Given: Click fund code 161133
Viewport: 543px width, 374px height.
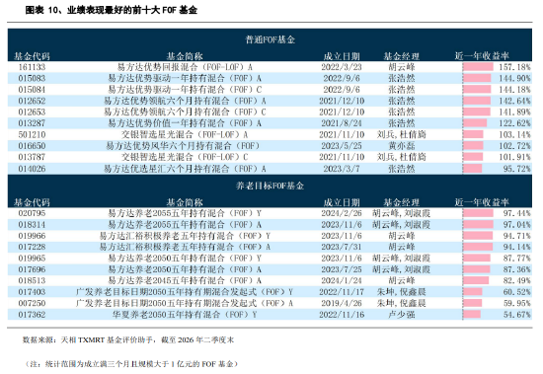Looking at the screenshot, I should [32, 67].
